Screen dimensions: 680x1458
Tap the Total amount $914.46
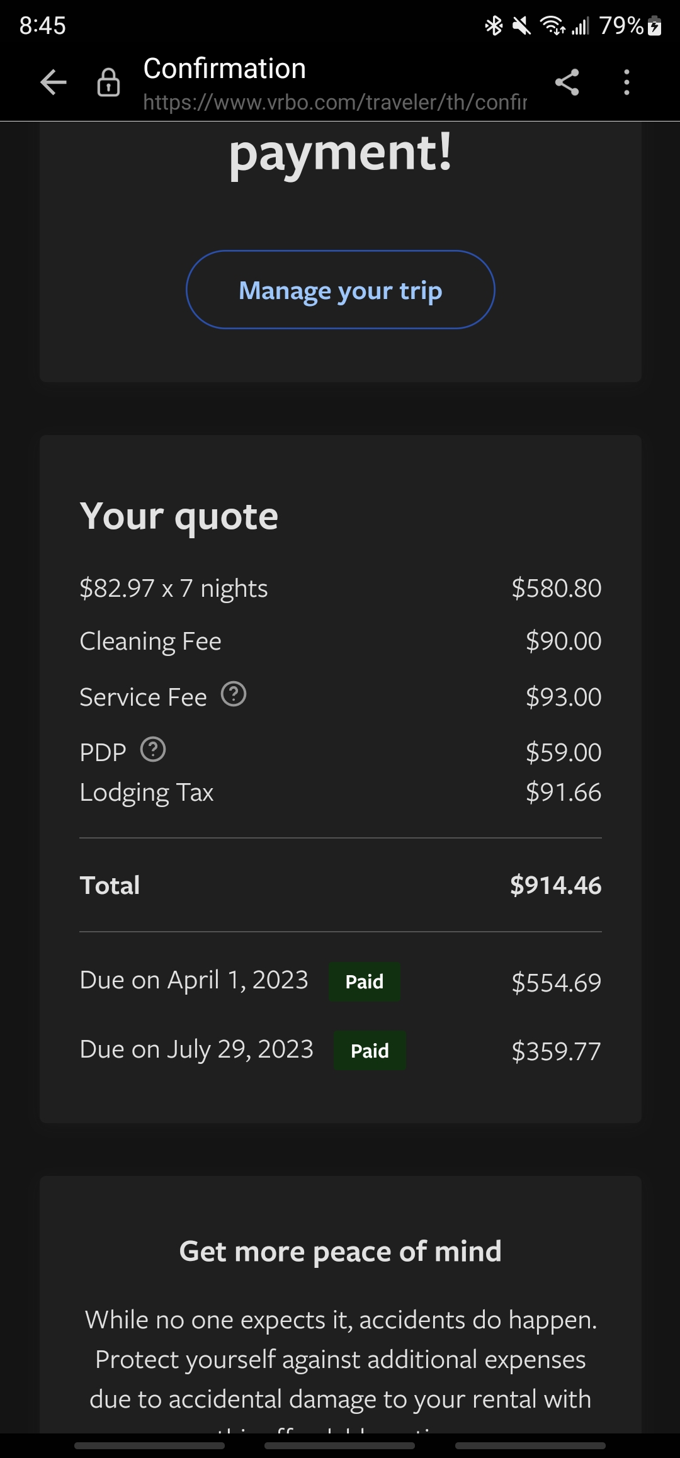555,885
